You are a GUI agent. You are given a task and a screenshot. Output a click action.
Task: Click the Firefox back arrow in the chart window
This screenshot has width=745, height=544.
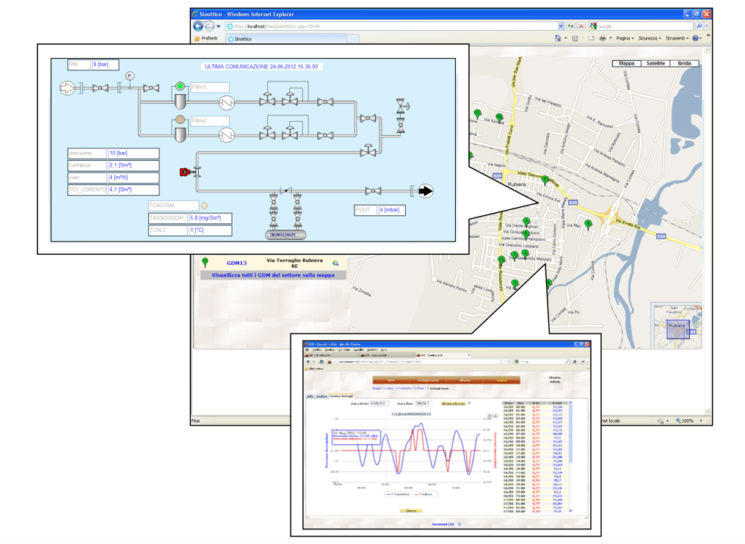coord(309,361)
